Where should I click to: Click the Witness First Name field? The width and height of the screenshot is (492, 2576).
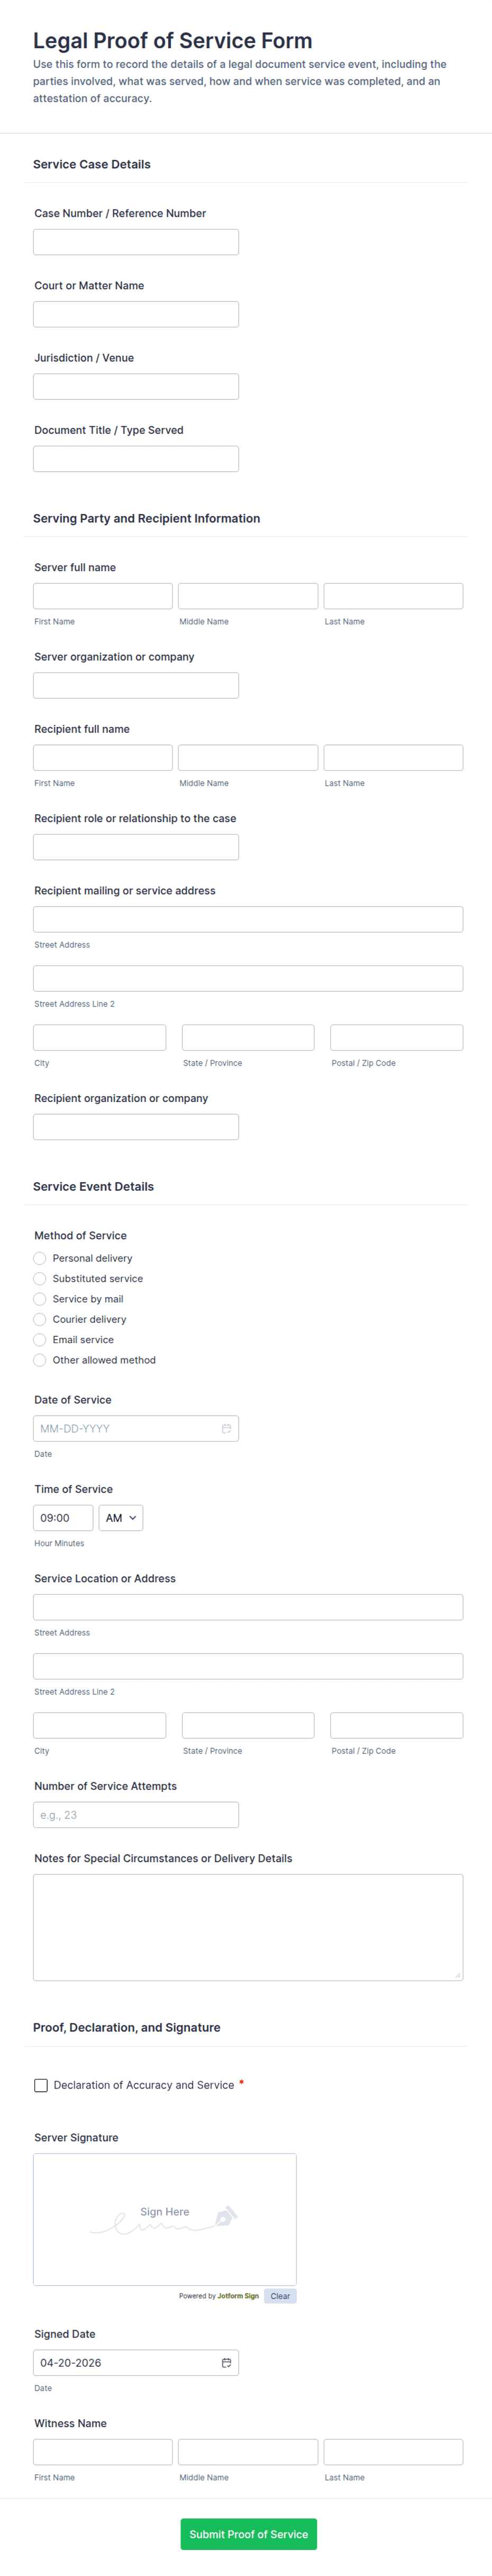point(103,2451)
